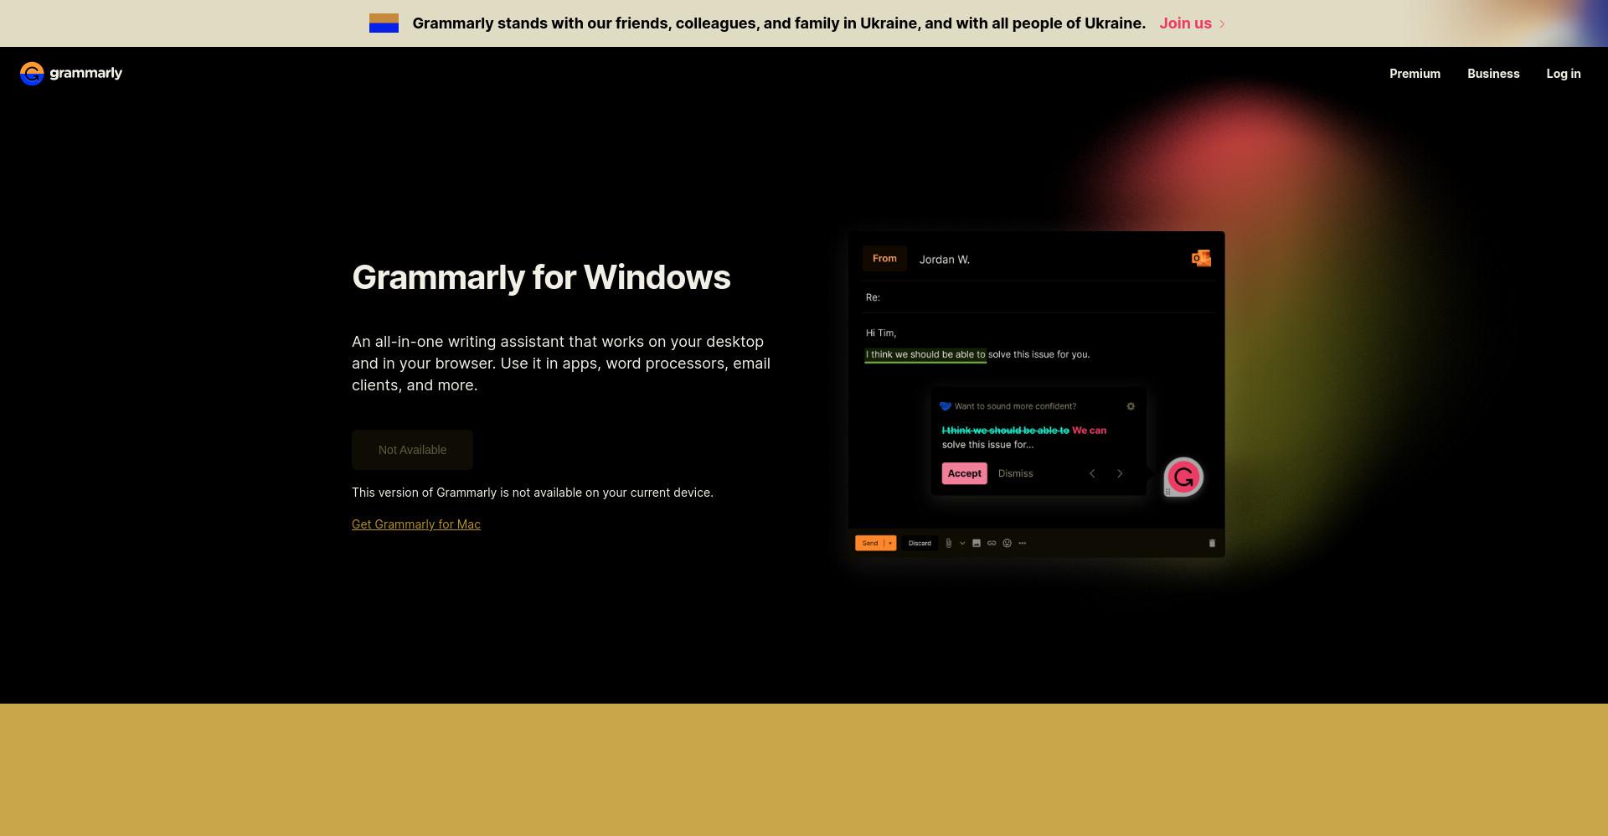
Task: Click the 'We can' replacement text
Action: (1089, 431)
